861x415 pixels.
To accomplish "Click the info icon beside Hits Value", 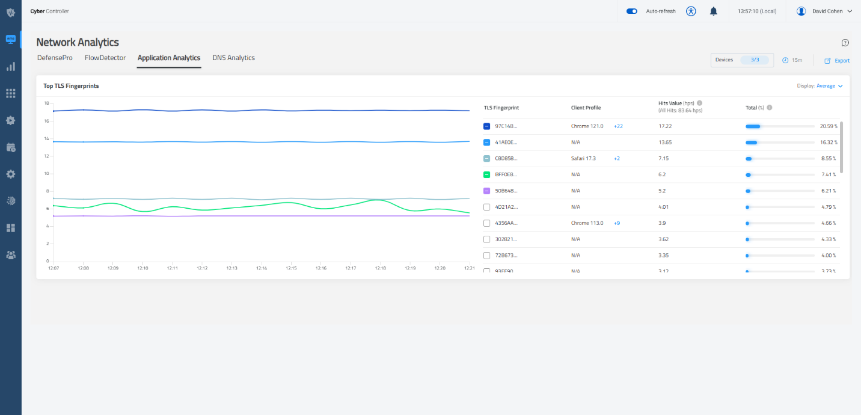I will (x=700, y=103).
